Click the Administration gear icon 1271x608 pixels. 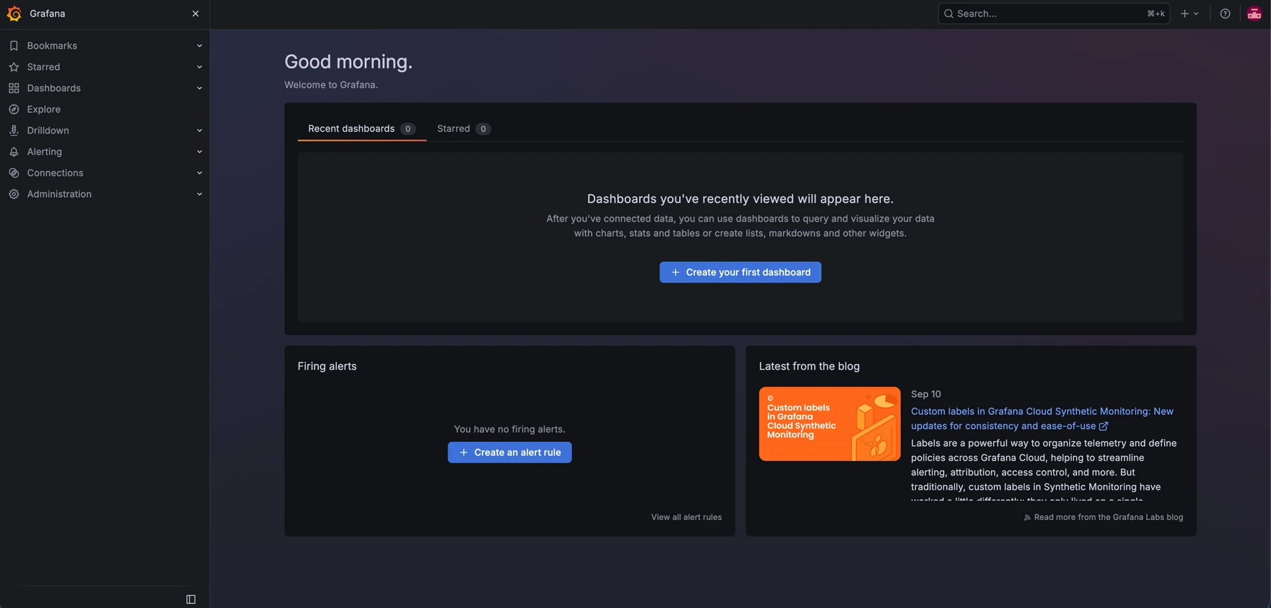[x=14, y=194]
